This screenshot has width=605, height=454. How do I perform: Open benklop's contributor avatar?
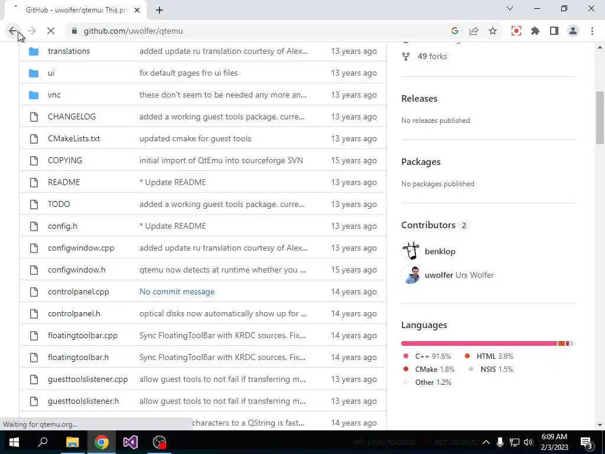pyautogui.click(x=411, y=251)
